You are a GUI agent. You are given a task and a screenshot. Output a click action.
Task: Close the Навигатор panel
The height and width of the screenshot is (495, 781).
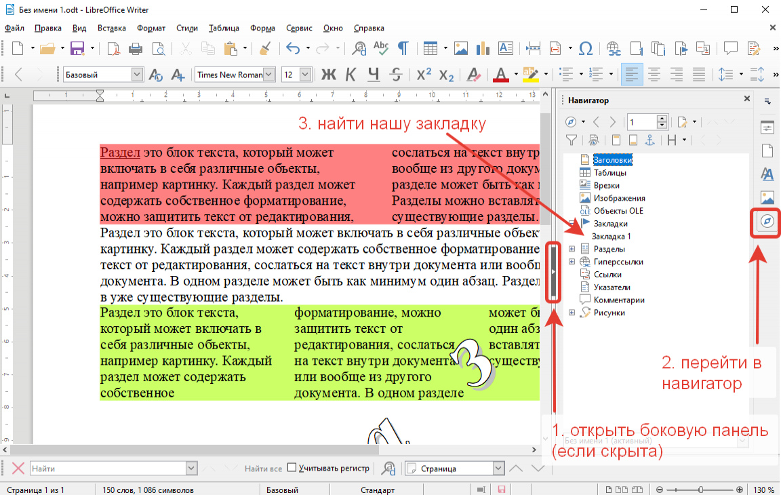[746, 98]
